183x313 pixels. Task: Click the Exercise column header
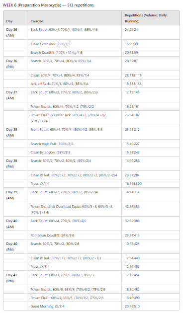[74, 18]
